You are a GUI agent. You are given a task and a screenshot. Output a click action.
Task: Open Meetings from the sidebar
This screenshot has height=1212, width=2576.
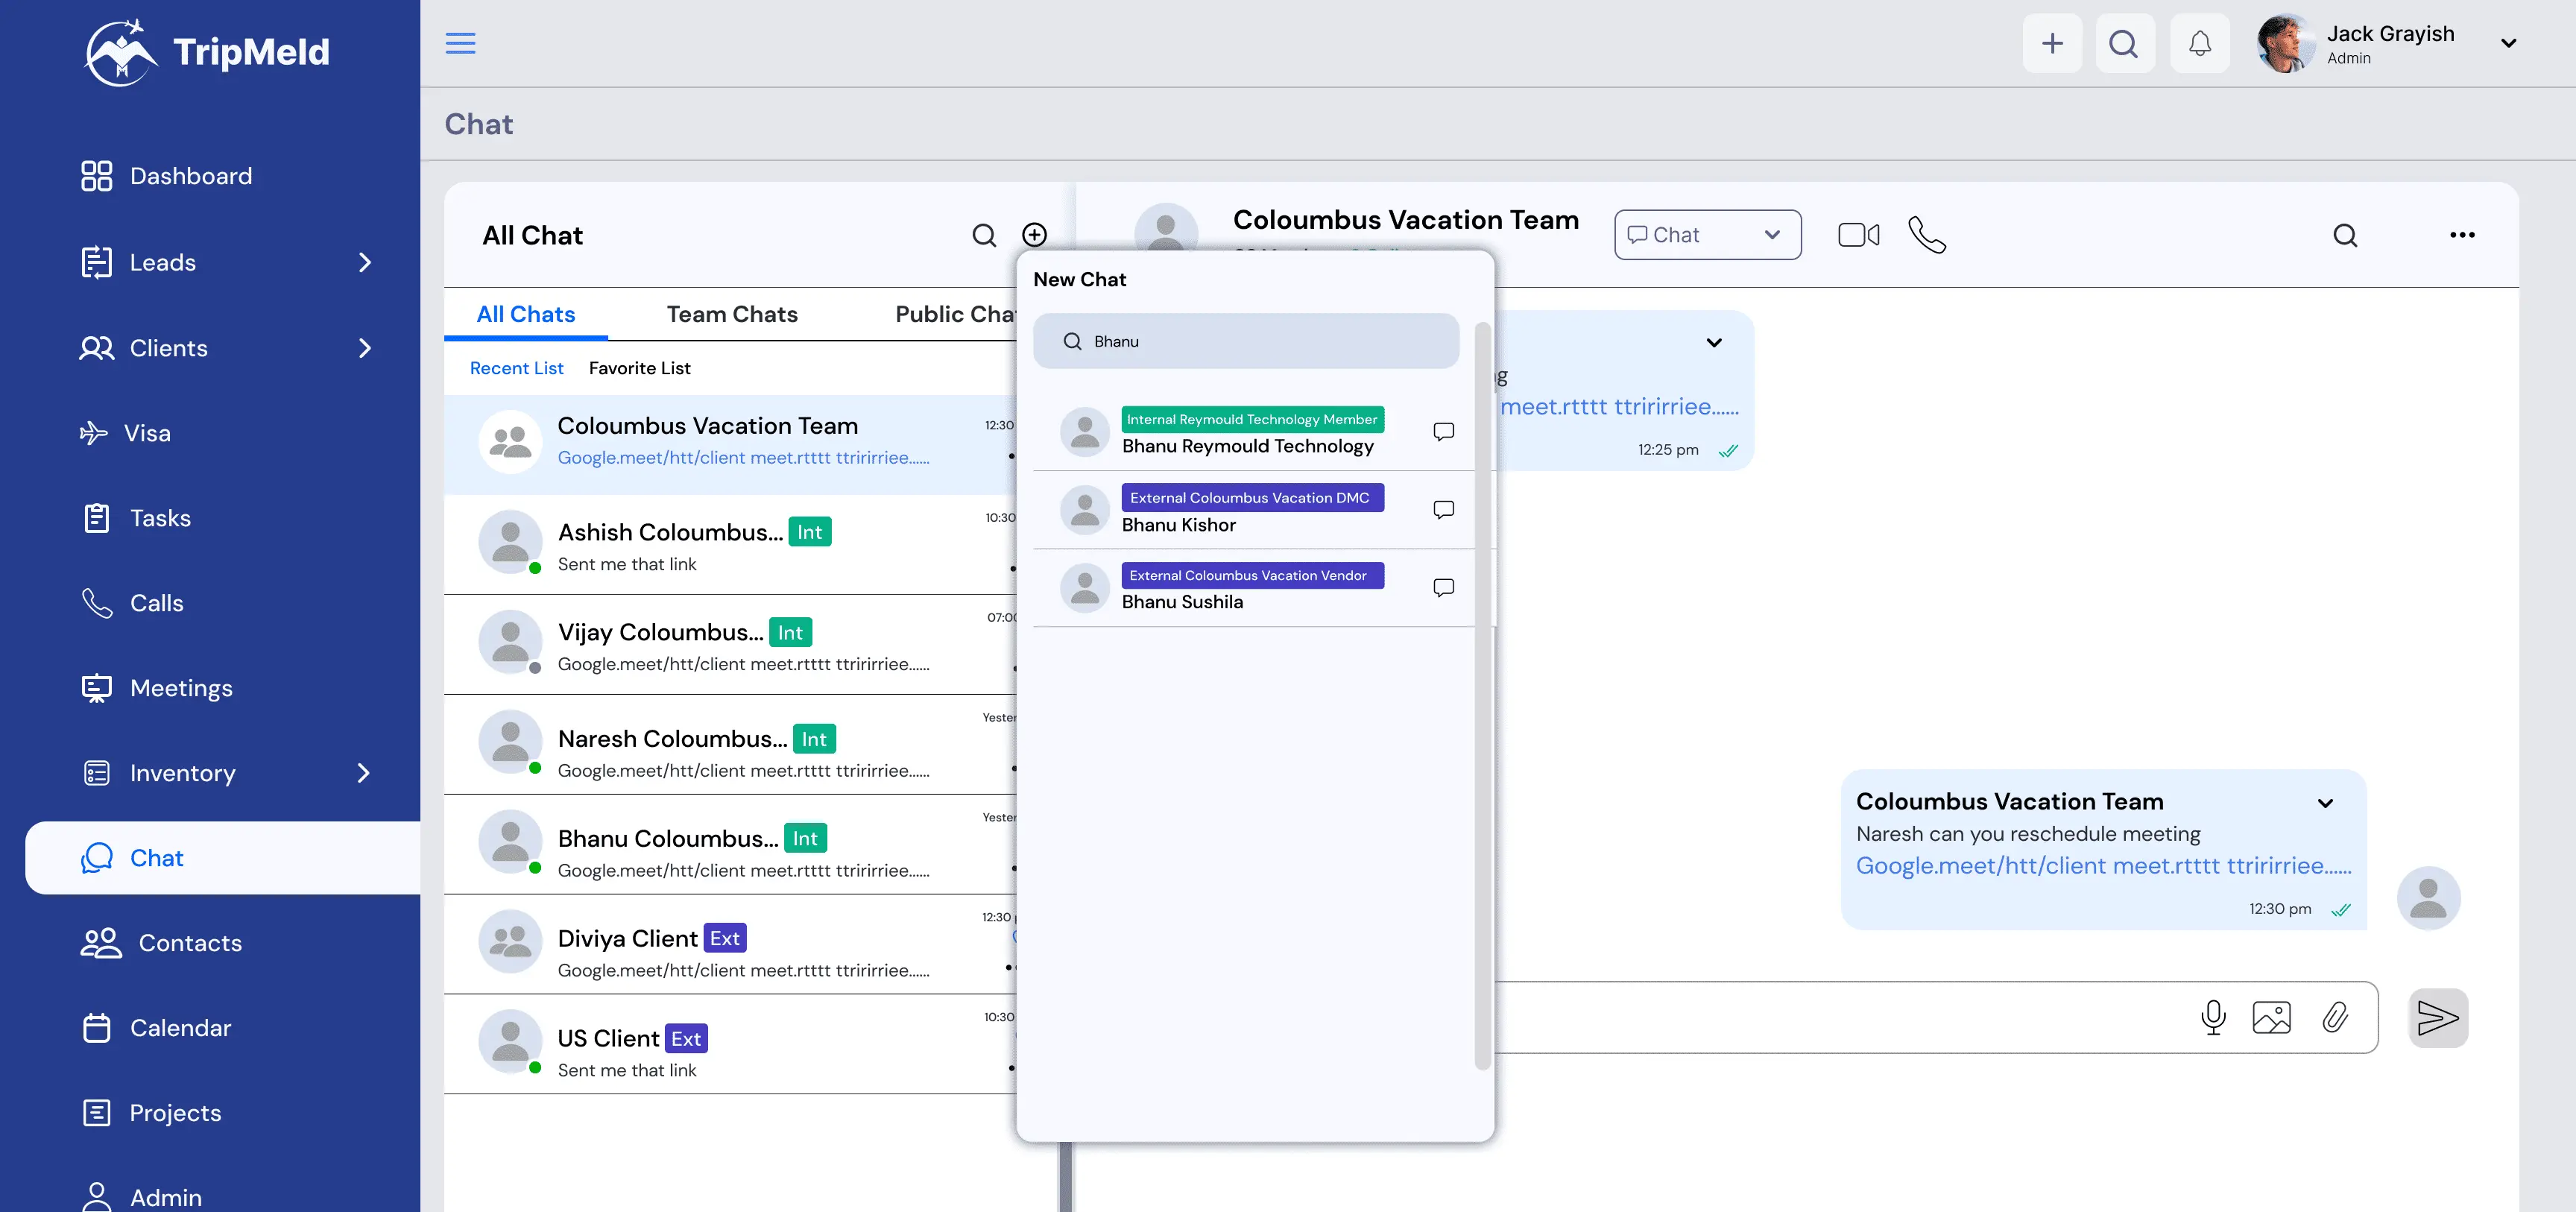tap(181, 688)
